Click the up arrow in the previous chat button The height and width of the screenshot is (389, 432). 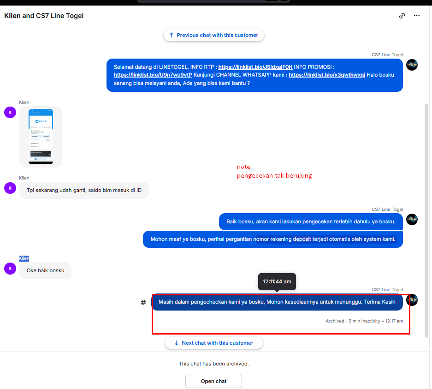click(172, 35)
